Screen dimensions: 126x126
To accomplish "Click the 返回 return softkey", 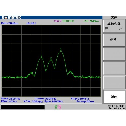I will coord(114,97).
